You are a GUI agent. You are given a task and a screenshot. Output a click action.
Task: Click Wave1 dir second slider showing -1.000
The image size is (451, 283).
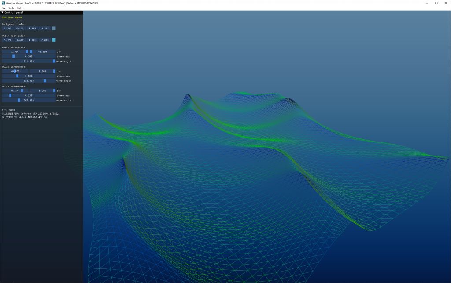(42, 52)
